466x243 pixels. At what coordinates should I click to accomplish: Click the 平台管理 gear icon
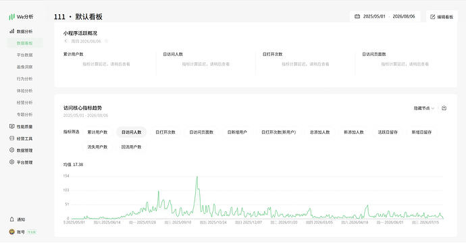[x=12, y=162]
